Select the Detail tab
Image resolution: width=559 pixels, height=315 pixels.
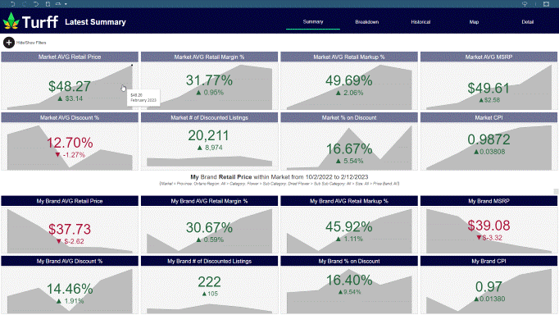(528, 22)
